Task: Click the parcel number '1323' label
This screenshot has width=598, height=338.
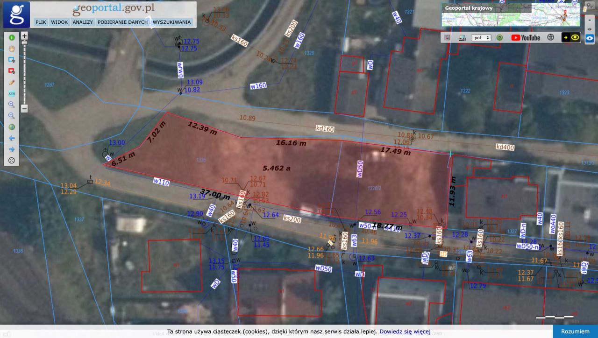Action: [x=564, y=92]
